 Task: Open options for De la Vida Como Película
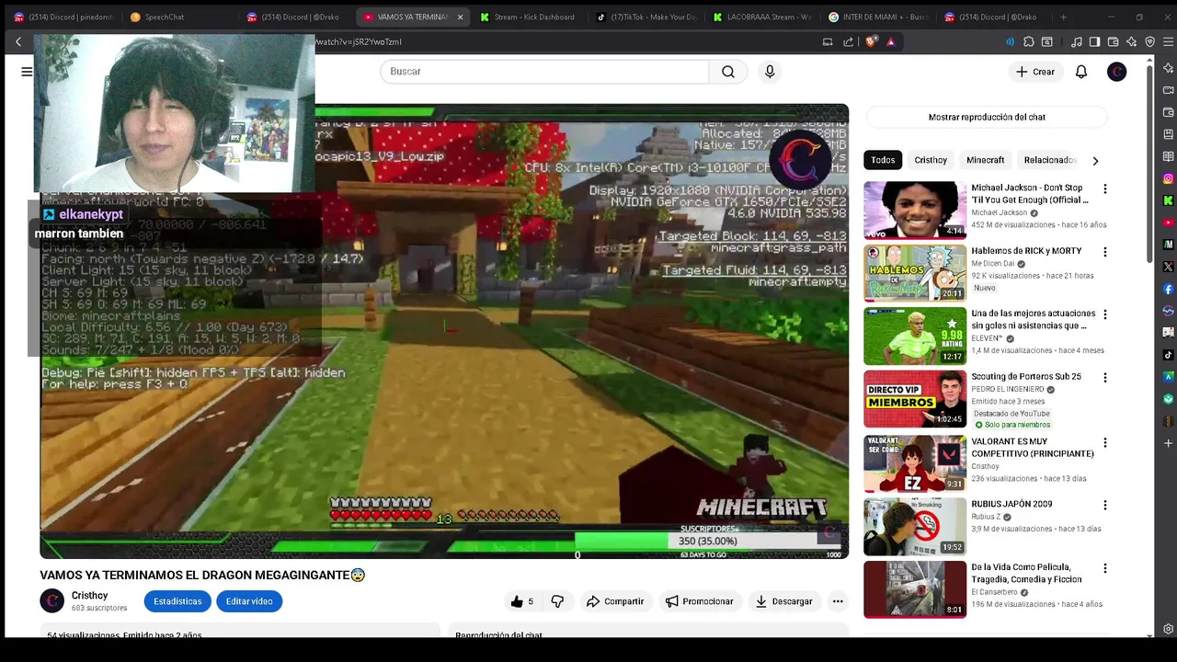1105,568
